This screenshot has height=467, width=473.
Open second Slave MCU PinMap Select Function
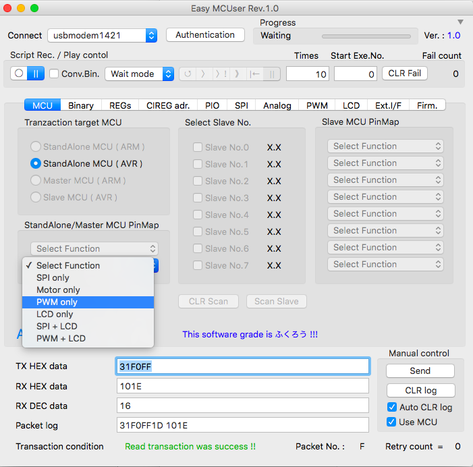pos(385,163)
